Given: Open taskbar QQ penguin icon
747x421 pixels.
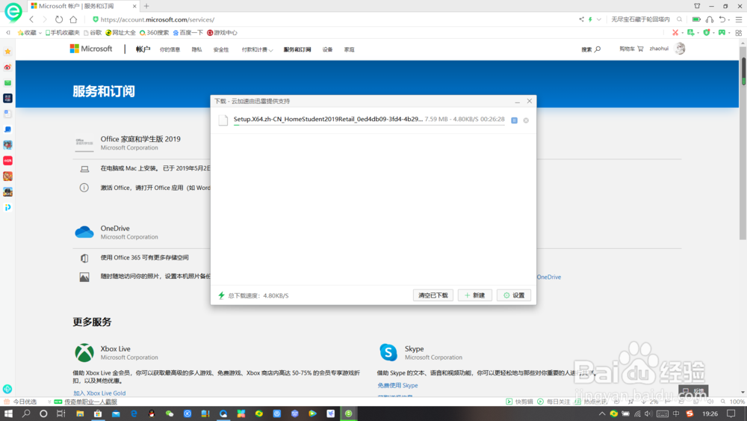Looking at the screenshot, I should click(x=152, y=414).
